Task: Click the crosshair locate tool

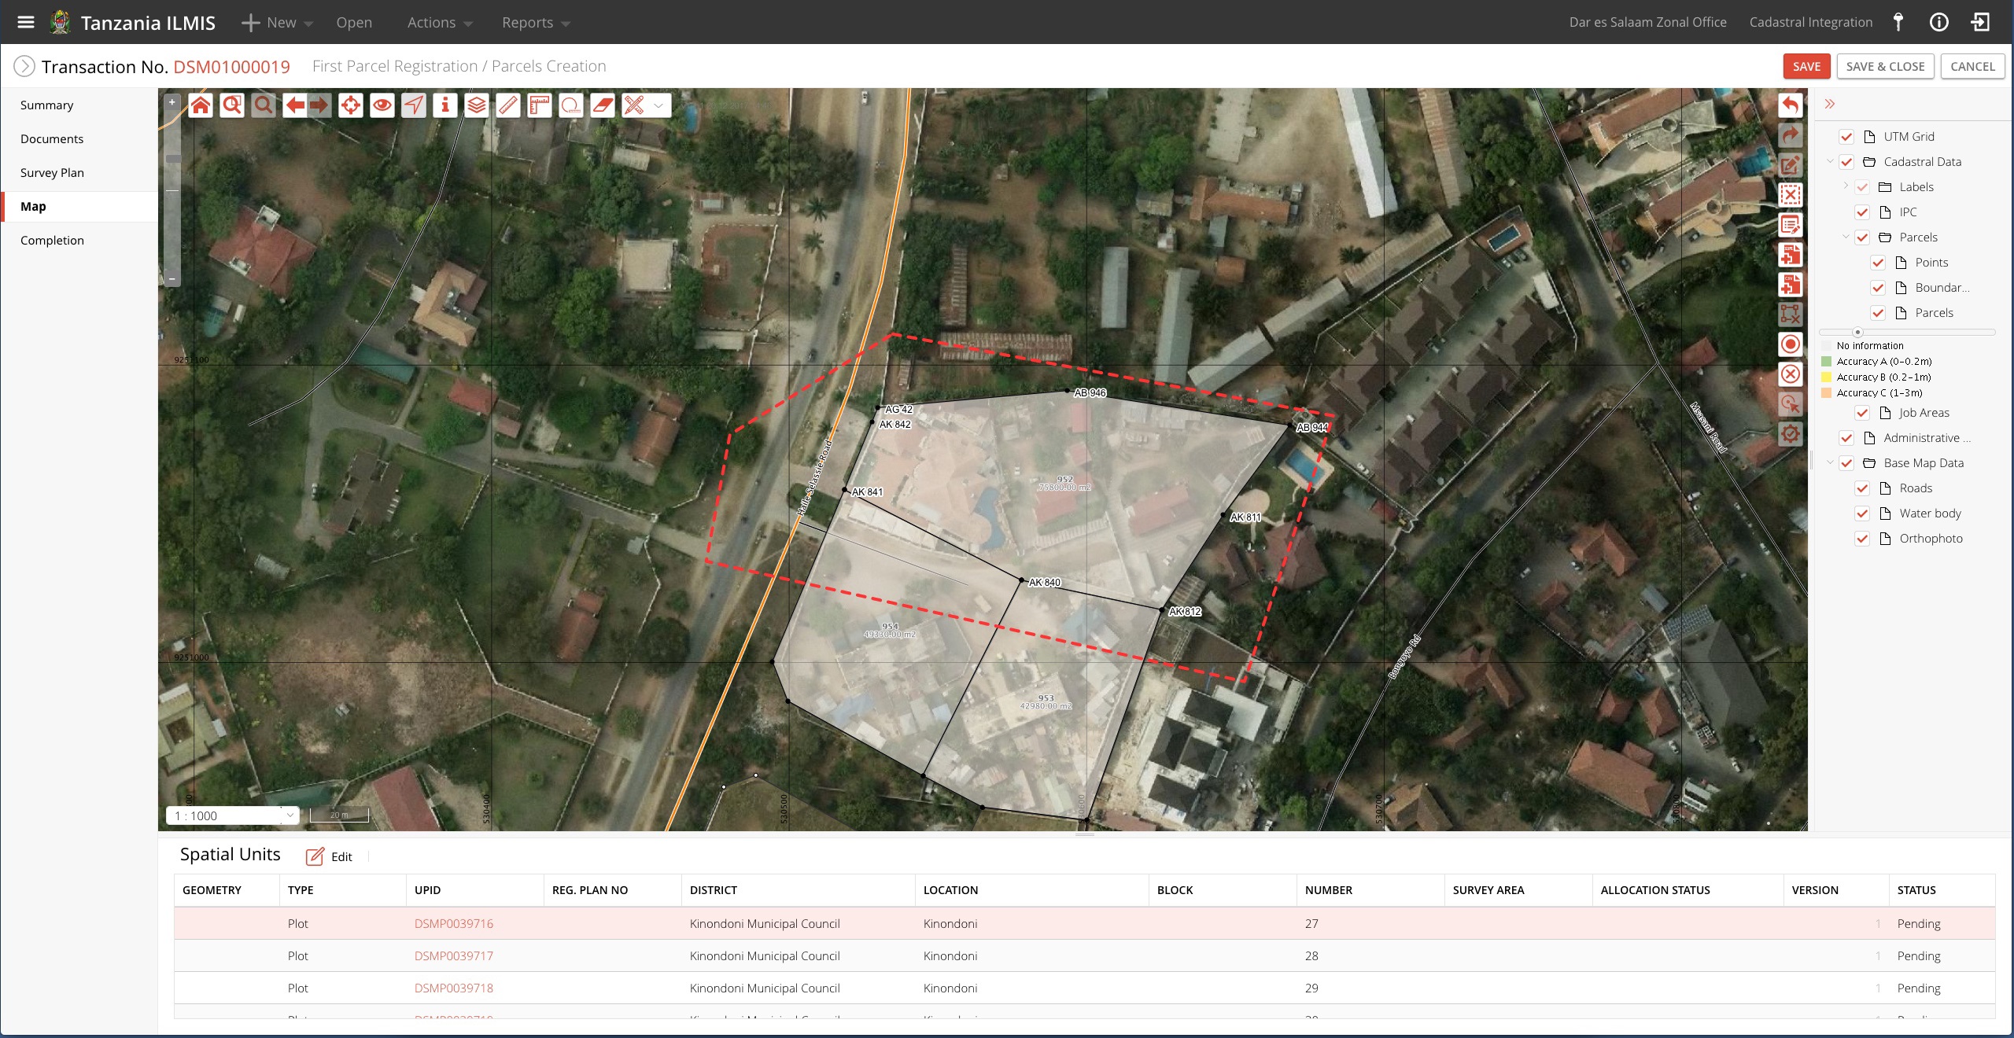Action: point(351,105)
